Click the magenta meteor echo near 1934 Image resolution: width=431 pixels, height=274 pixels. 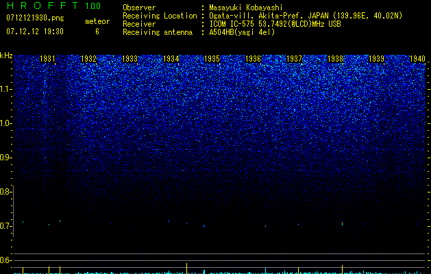(187, 224)
